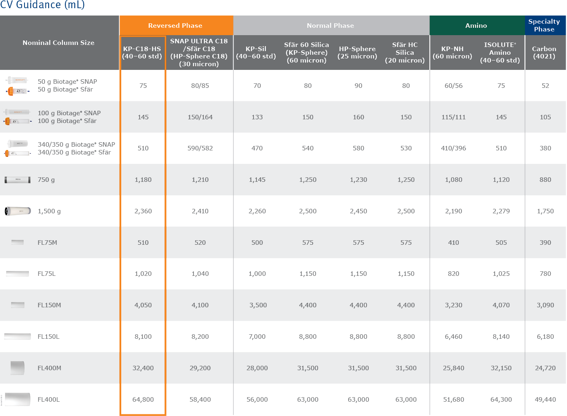567x416 pixels.
Task: Select the 750 g row label
Action: pos(46,180)
